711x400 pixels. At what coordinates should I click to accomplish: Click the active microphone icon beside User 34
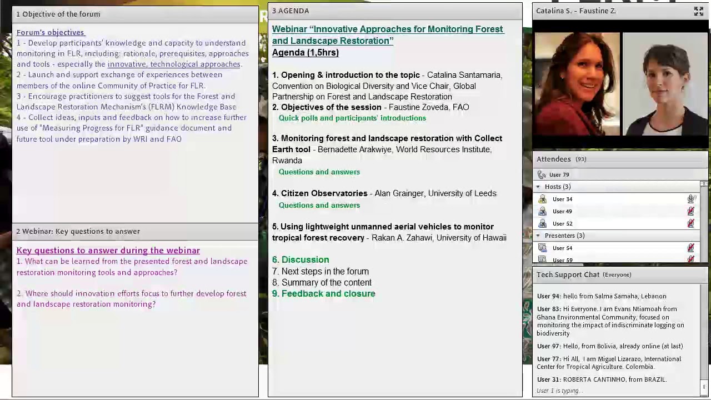tap(691, 199)
